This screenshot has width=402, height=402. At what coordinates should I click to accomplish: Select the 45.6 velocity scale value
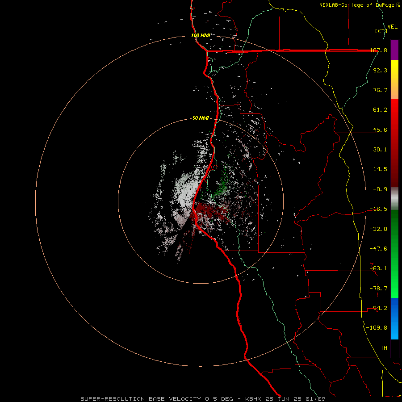pyautogui.click(x=380, y=130)
